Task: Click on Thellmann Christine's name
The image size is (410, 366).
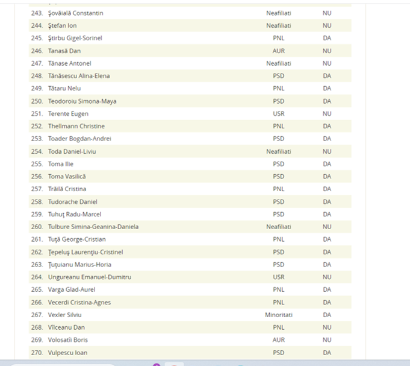Action: pos(76,126)
